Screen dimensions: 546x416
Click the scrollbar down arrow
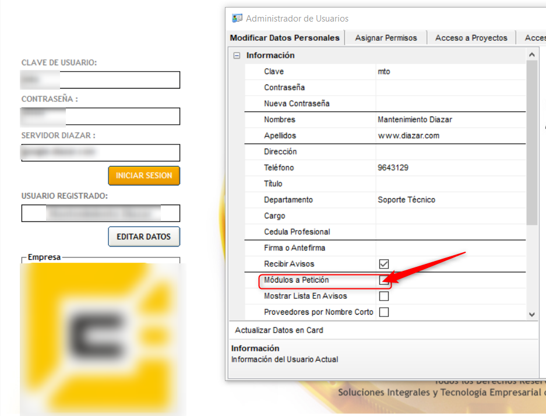coord(531,314)
